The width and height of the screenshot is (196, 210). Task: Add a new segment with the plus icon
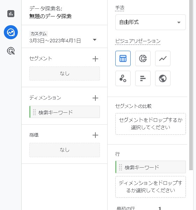(95, 59)
